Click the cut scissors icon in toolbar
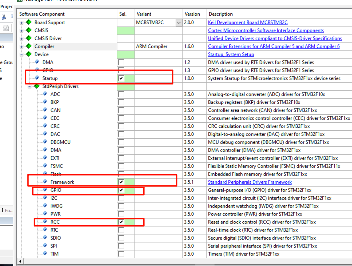The image size is (352, 266). click(x=4, y=17)
